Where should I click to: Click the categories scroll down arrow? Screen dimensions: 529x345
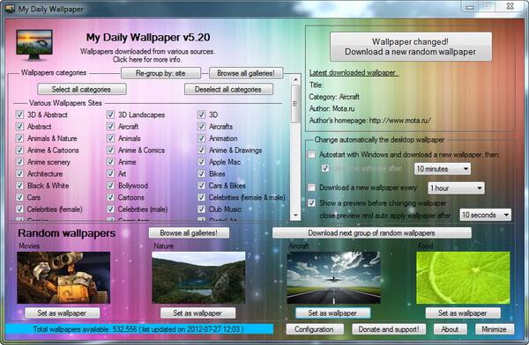(295, 215)
